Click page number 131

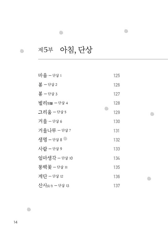(x=116, y=131)
